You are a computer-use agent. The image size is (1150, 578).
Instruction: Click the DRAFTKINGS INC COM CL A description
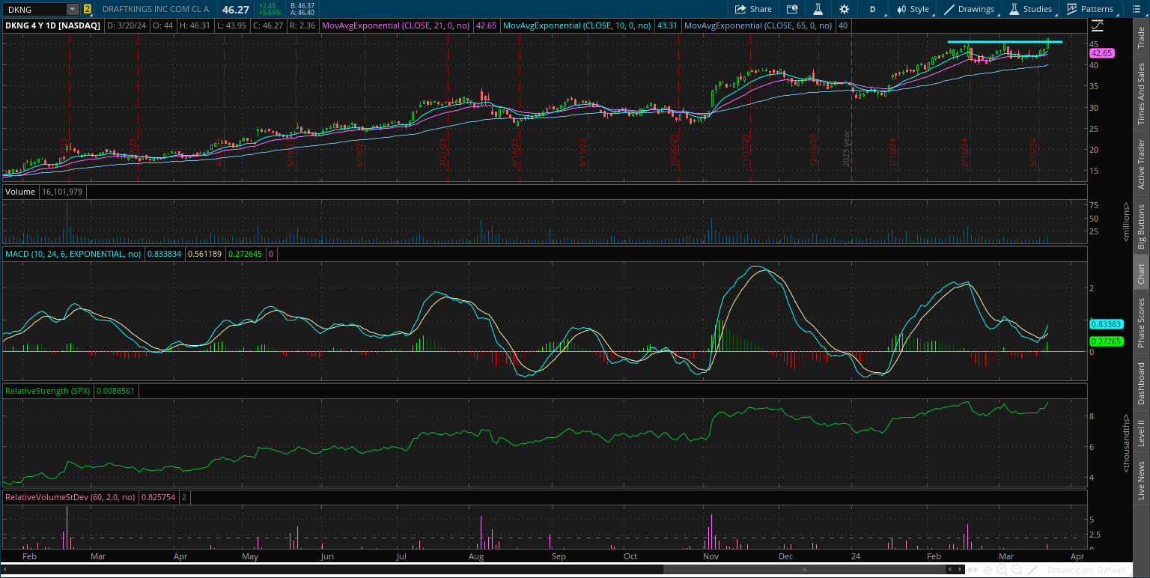click(x=156, y=9)
